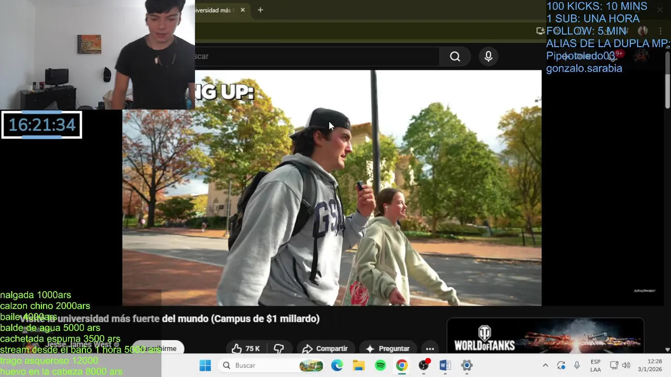
Task: Open the Preguntar AI ask button
Action: [387, 349]
